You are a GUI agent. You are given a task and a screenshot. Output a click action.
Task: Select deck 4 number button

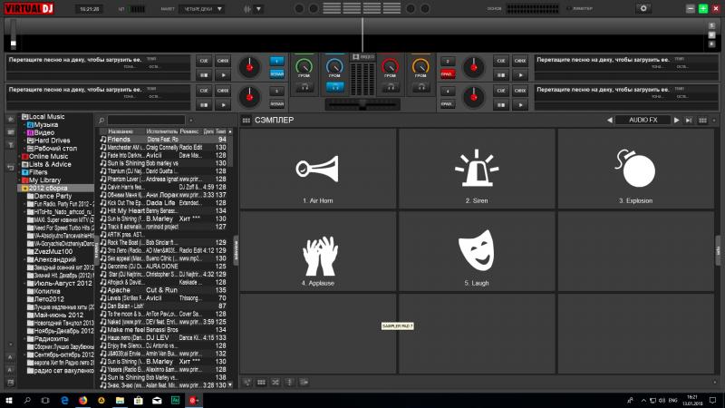click(x=447, y=91)
